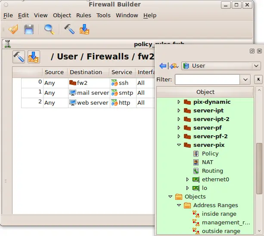Click the server-ipt firewall icon
Image resolution: width=264 pixels, height=236 pixels.
point(187,111)
